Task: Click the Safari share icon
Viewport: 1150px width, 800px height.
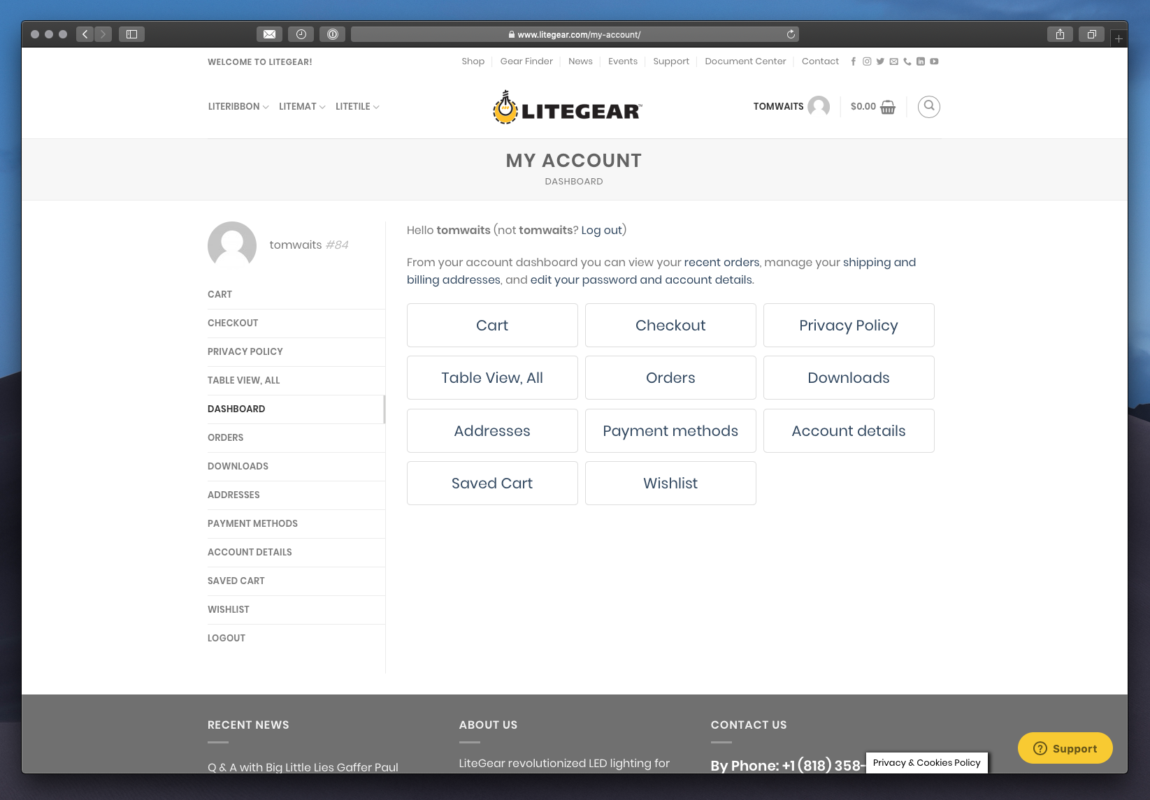Action: [x=1060, y=34]
